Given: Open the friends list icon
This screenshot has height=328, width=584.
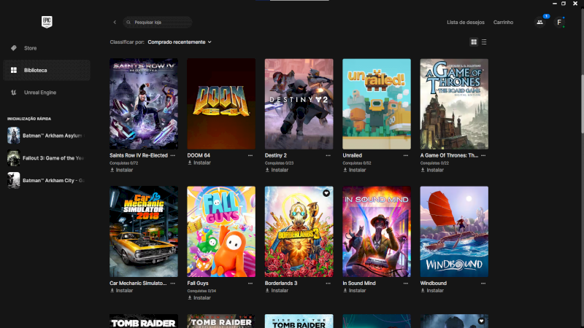Looking at the screenshot, I should [539, 22].
